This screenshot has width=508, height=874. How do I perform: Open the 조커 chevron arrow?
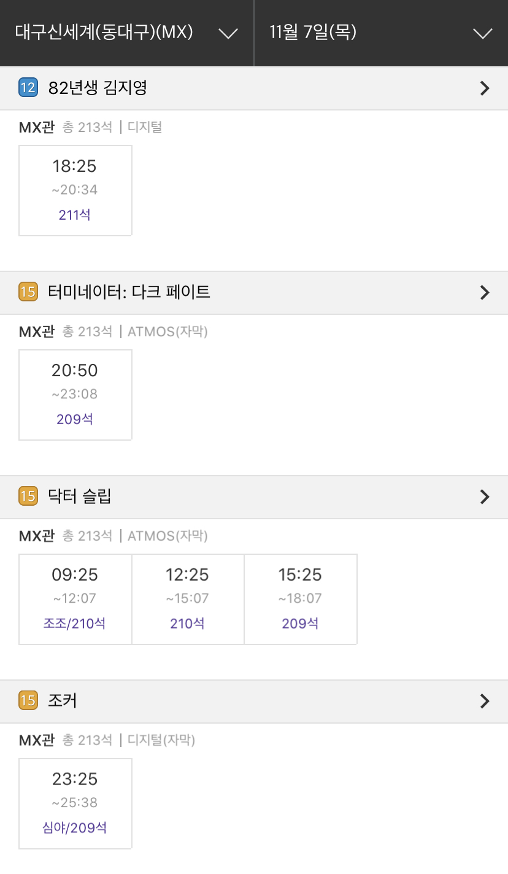pos(485,701)
